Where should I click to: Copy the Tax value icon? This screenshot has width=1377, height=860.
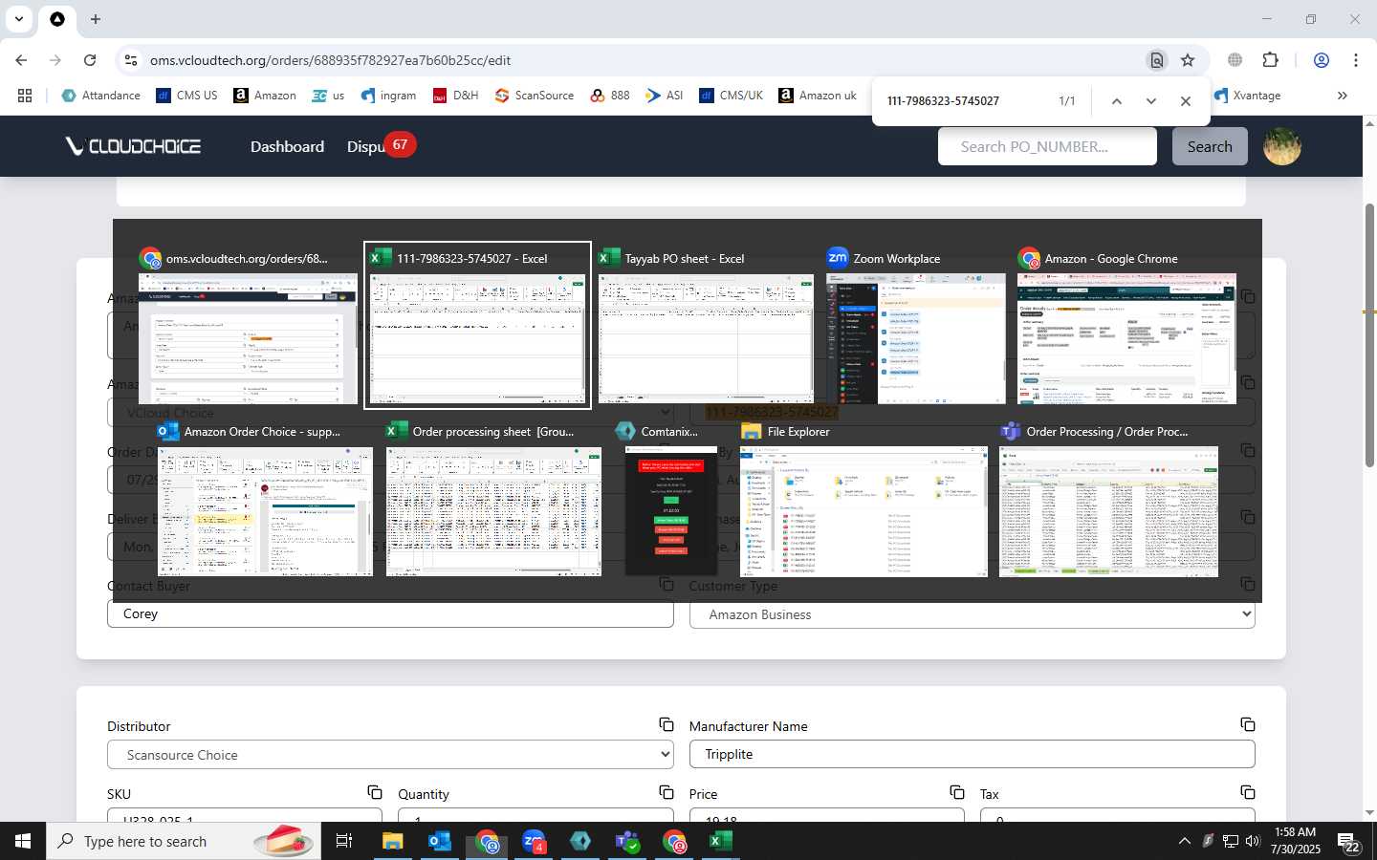[x=1248, y=792]
